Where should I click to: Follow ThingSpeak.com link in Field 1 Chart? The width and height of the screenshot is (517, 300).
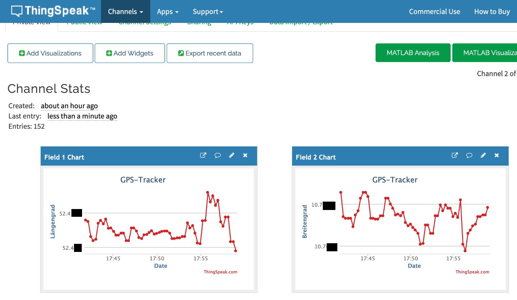tap(220, 272)
